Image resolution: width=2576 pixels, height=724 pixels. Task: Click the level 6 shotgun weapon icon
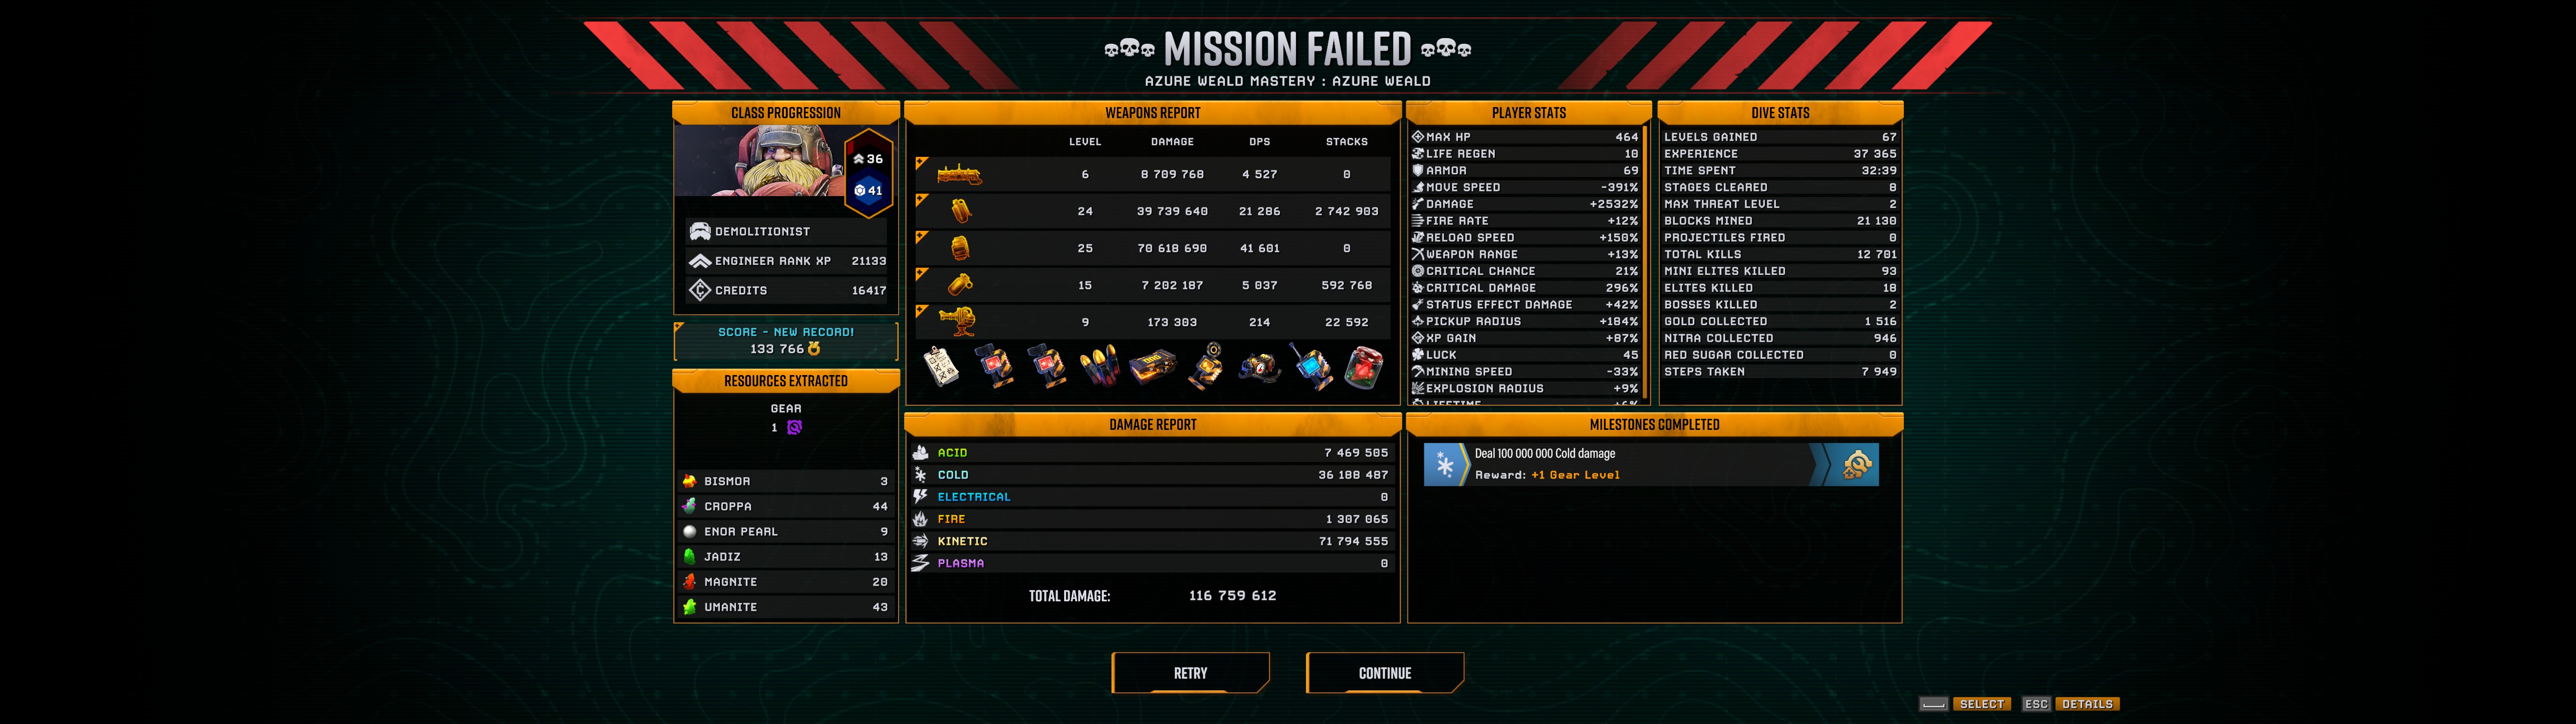click(x=959, y=175)
